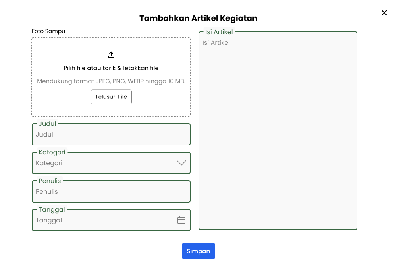The height and width of the screenshot is (278, 397).
Task: Click the Isi Artikel floating label
Action: click(219, 32)
